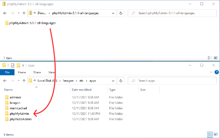Click phpMyAdmin date 10/11/2021 11:43 PM

[86, 114]
